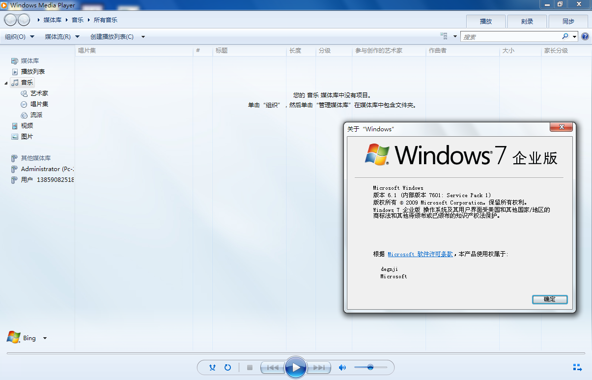Screen dimensions: 592x380
Task: Sort by the 作曲者 column header
Action: click(x=463, y=51)
